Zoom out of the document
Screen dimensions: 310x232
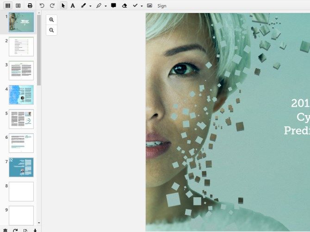pos(51,30)
